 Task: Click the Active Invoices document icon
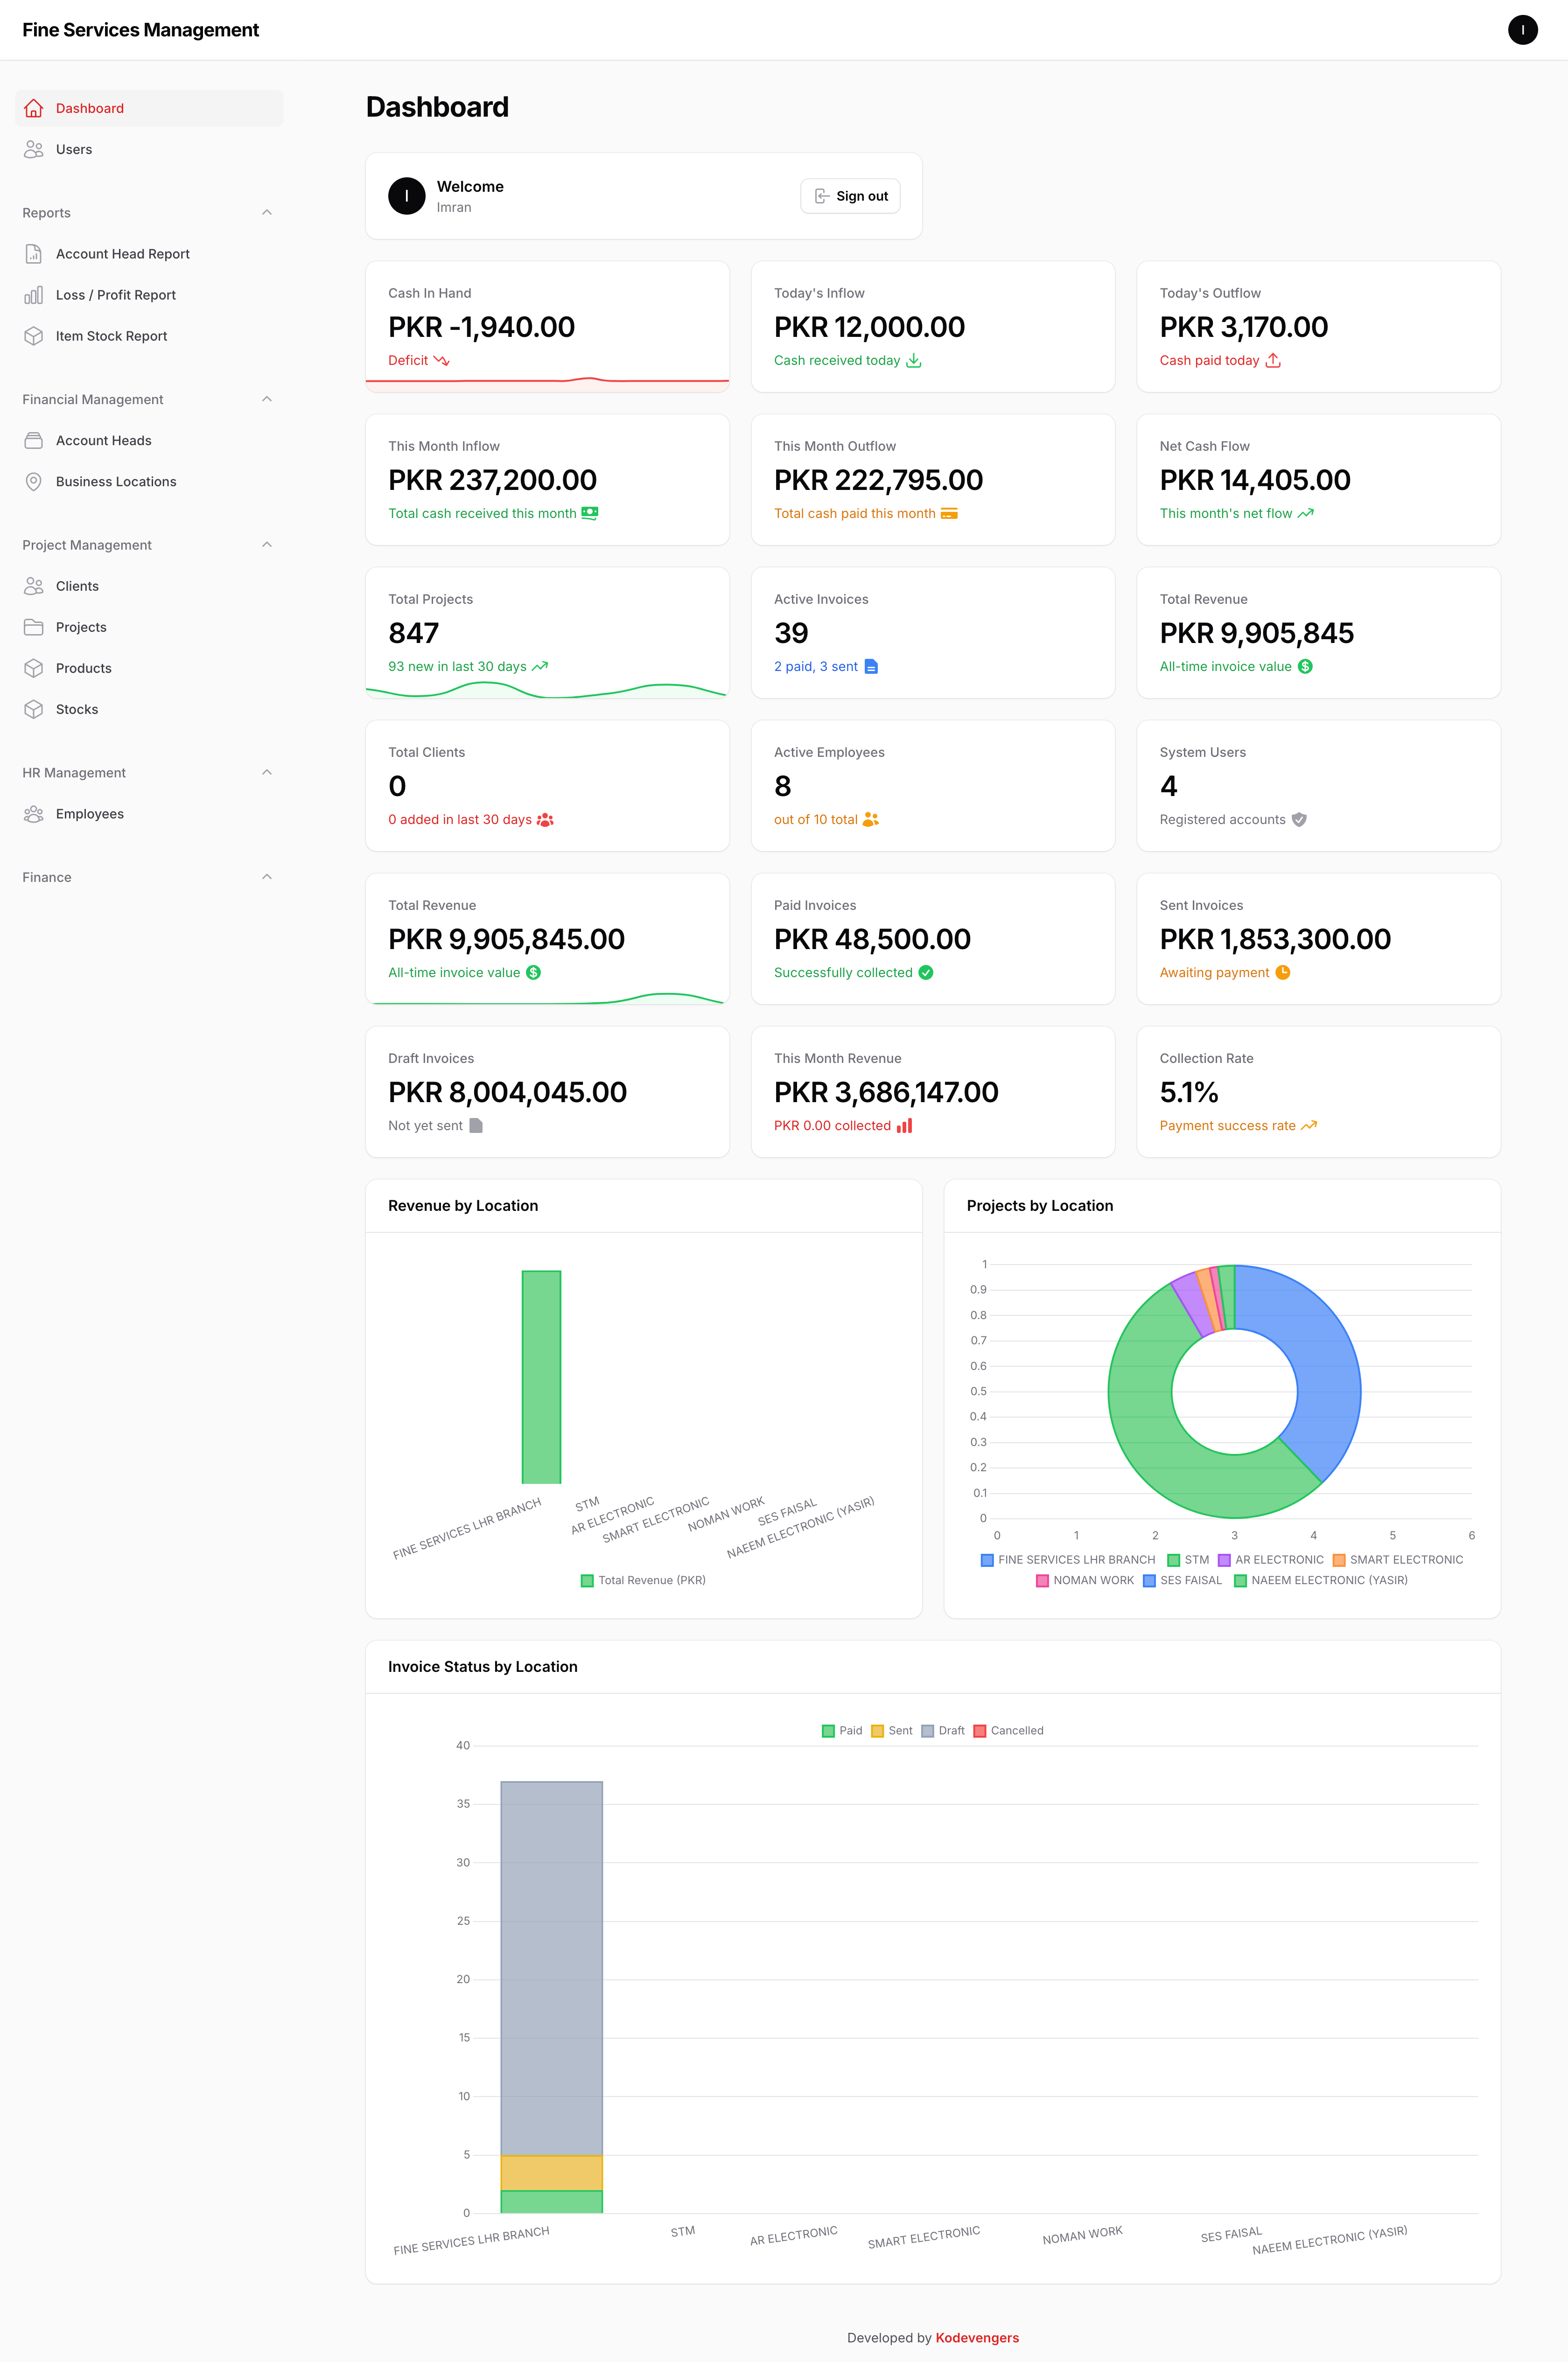coord(871,667)
